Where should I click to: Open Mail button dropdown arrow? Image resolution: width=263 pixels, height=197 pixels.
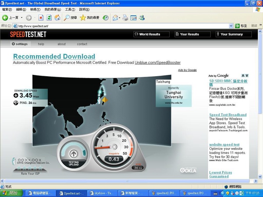click(119, 18)
